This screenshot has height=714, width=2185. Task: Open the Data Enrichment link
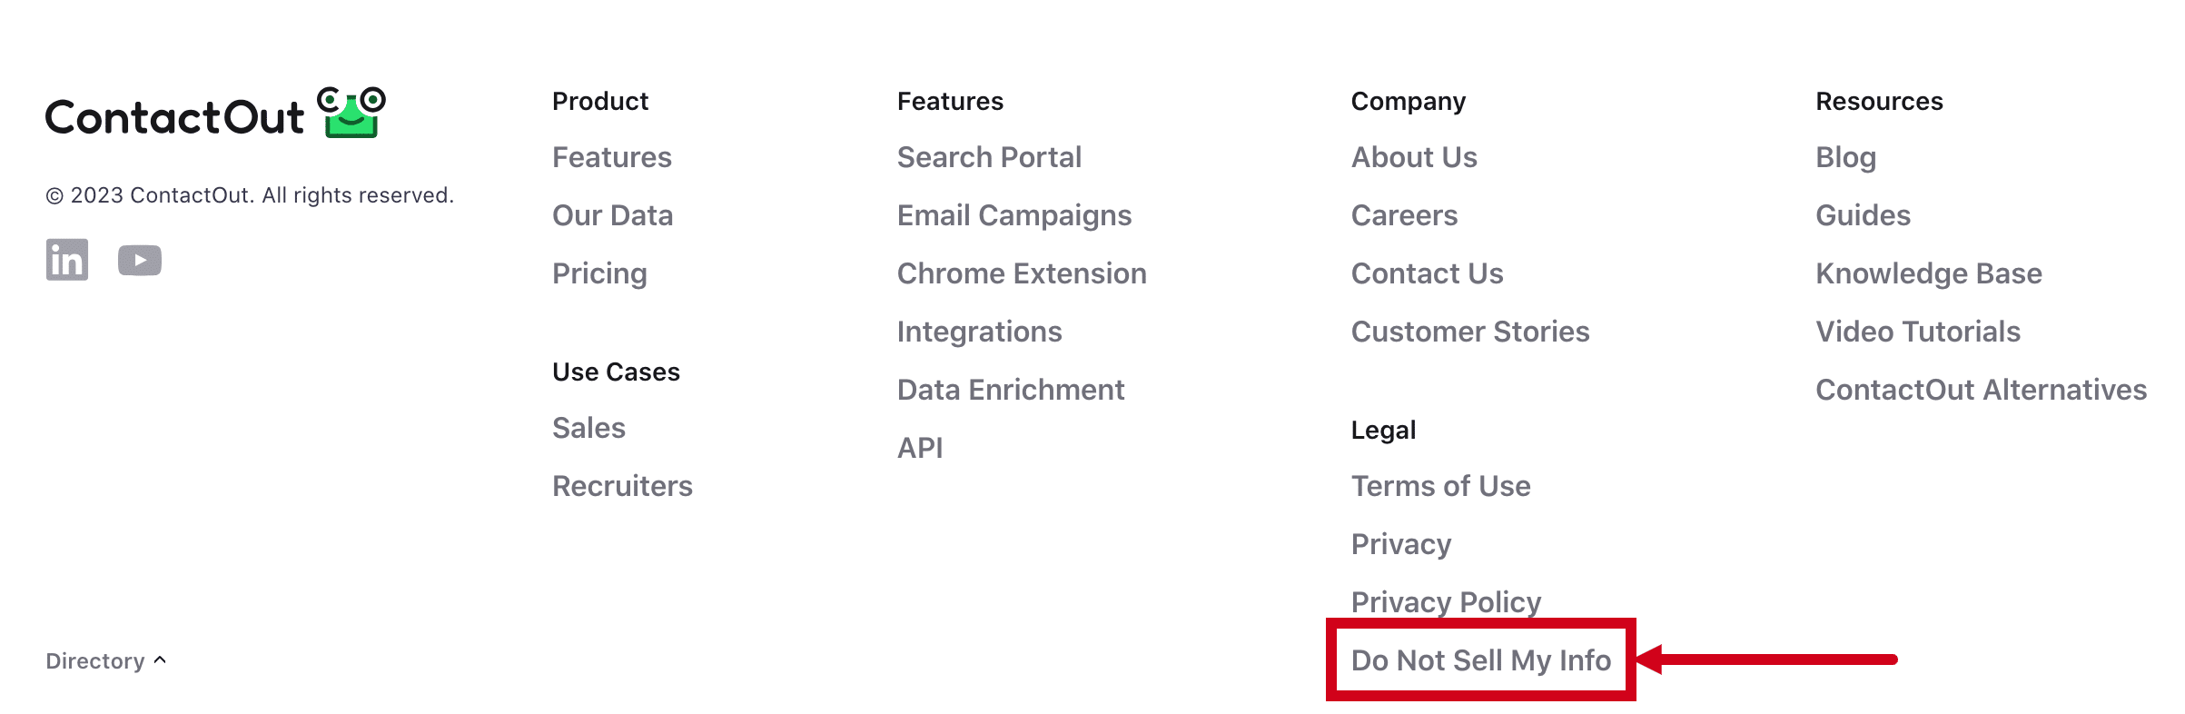(x=1011, y=390)
